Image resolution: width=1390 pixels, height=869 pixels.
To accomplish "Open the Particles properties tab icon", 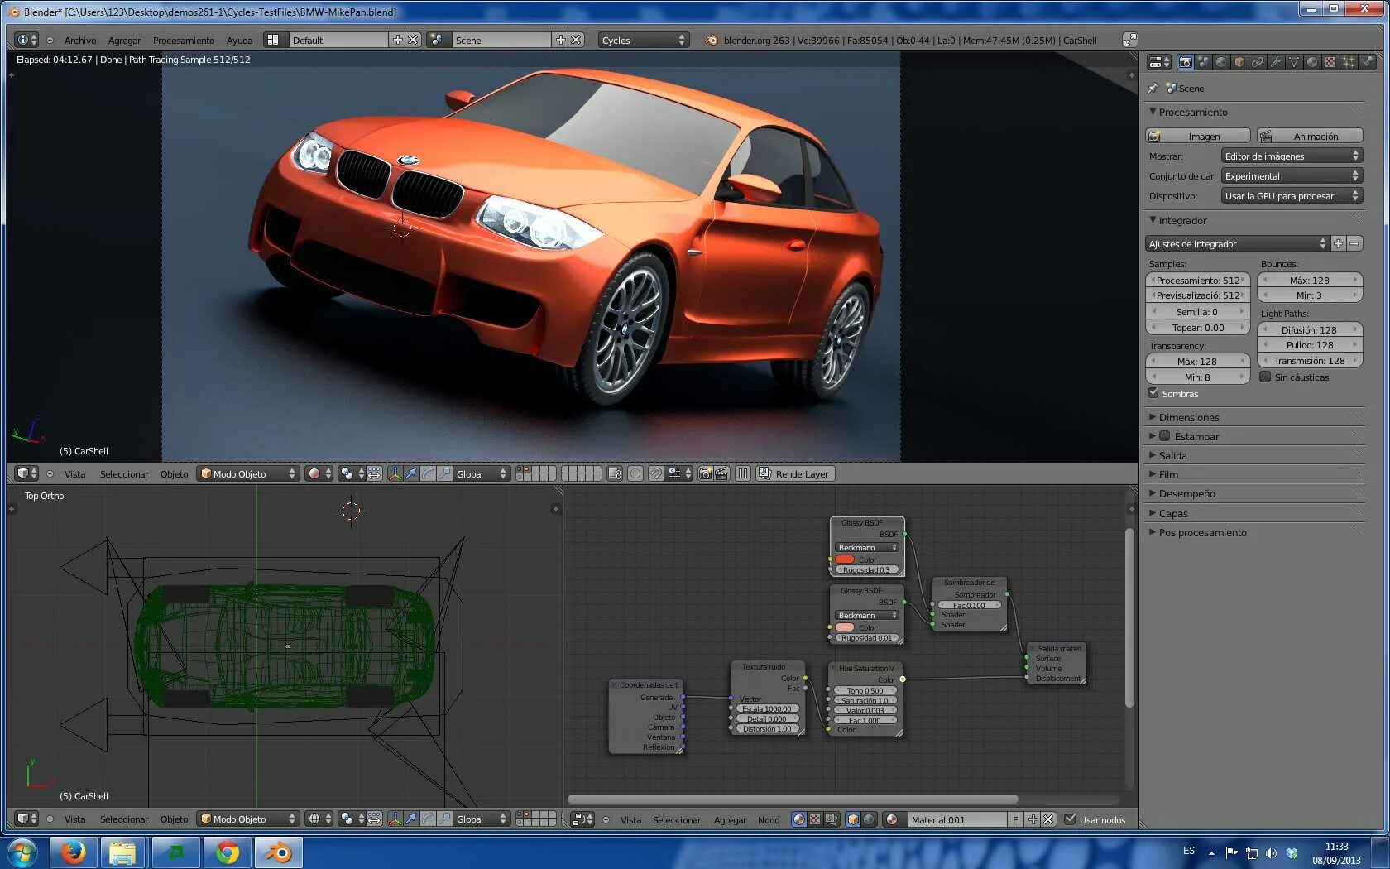I will pyautogui.click(x=1349, y=62).
